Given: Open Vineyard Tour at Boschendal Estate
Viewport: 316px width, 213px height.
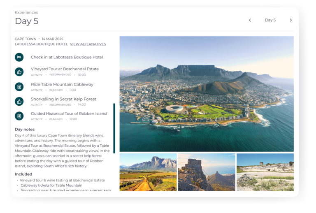Looking at the screenshot, I should [x=65, y=69].
